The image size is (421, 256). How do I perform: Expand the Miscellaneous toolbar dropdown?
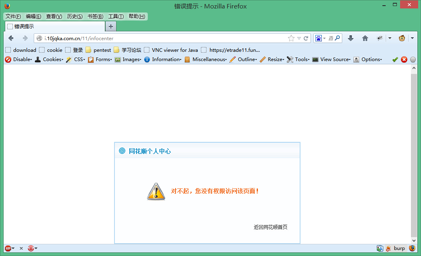click(206, 59)
